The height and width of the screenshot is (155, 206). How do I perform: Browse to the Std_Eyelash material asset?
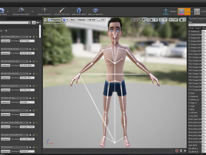click(34, 110)
